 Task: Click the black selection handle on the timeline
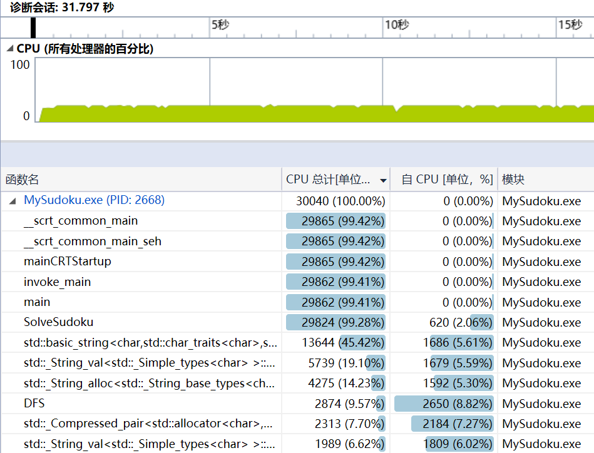[x=33, y=28]
